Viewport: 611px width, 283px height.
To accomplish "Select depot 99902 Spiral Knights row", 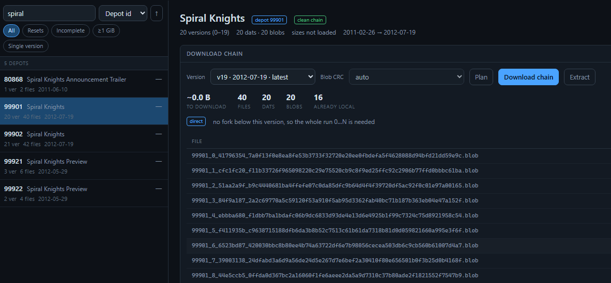I will click(x=84, y=138).
